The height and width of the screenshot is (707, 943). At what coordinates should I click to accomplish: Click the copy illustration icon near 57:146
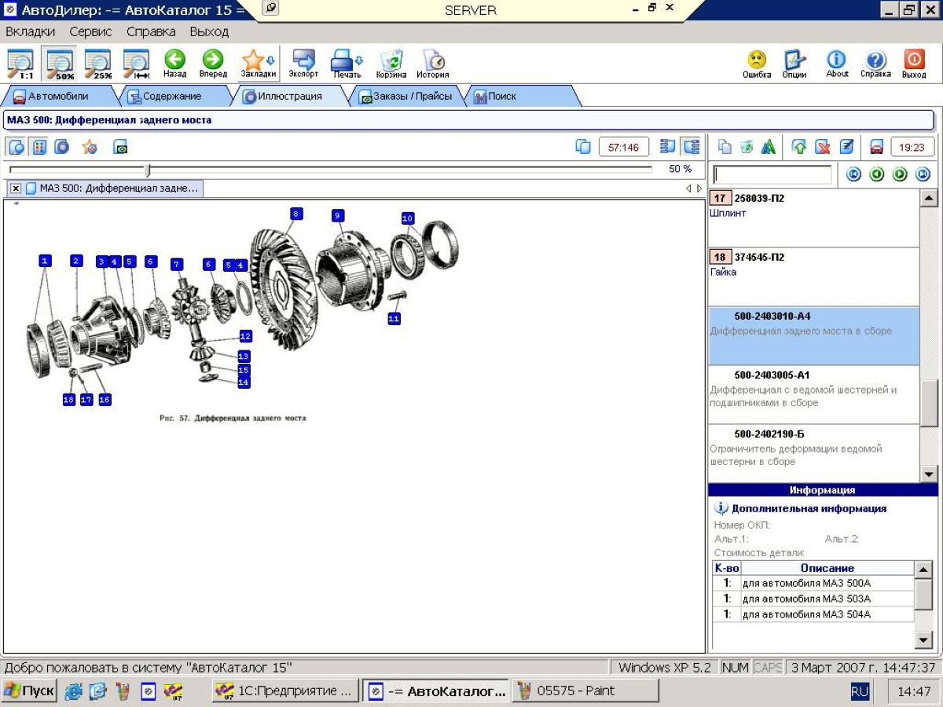point(583,147)
